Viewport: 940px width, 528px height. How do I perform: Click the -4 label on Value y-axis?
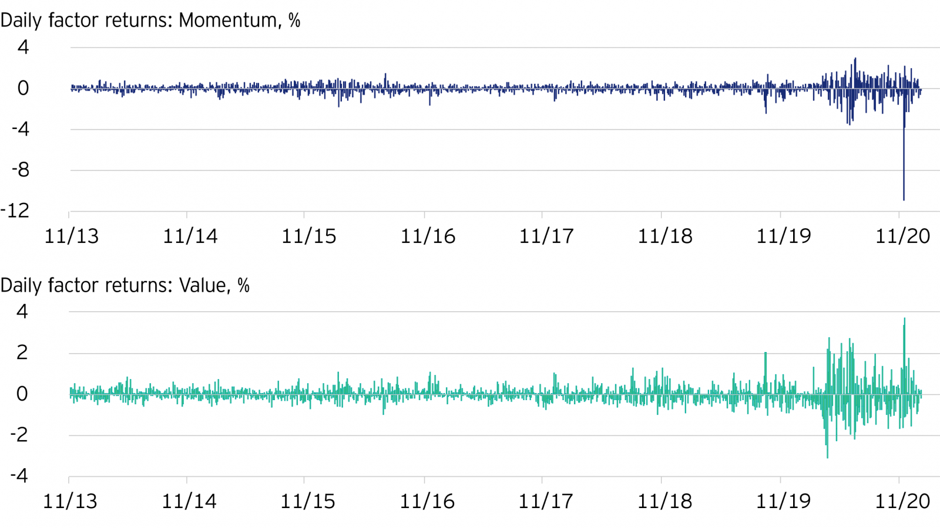point(19,476)
